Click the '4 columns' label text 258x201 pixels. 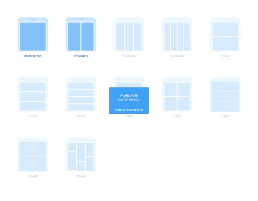177,56
